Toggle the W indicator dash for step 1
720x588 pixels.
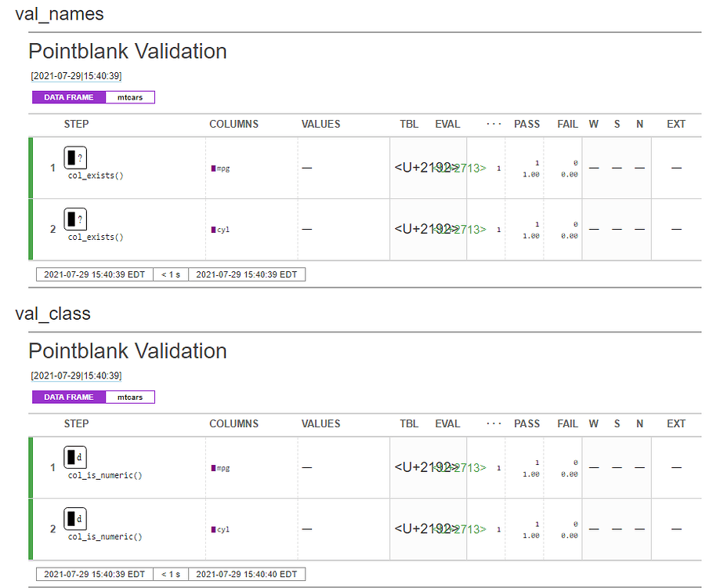pyautogui.click(x=593, y=167)
